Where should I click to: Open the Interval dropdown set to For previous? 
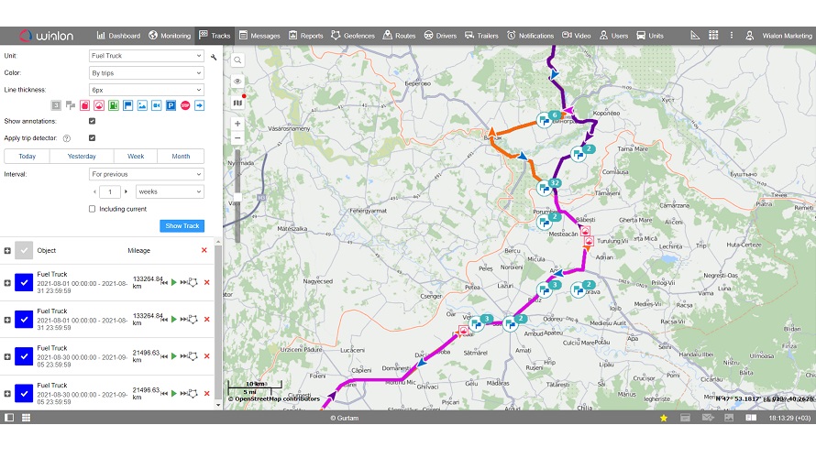click(146, 174)
